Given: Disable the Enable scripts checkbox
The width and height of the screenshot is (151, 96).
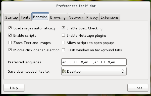Looking at the screenshot, I should (x=10, y=35).
